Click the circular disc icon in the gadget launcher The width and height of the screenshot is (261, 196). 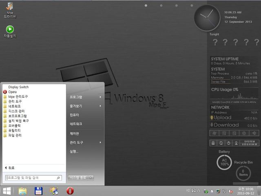(244, 133)
